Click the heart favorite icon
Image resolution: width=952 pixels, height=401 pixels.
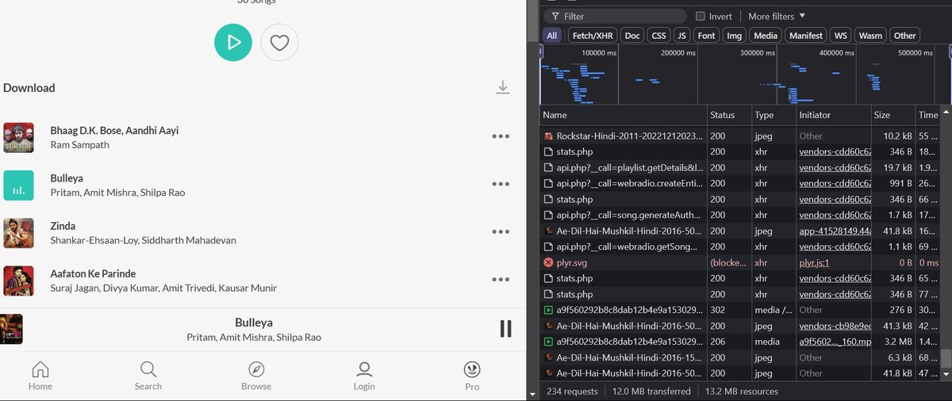(279, 43)
